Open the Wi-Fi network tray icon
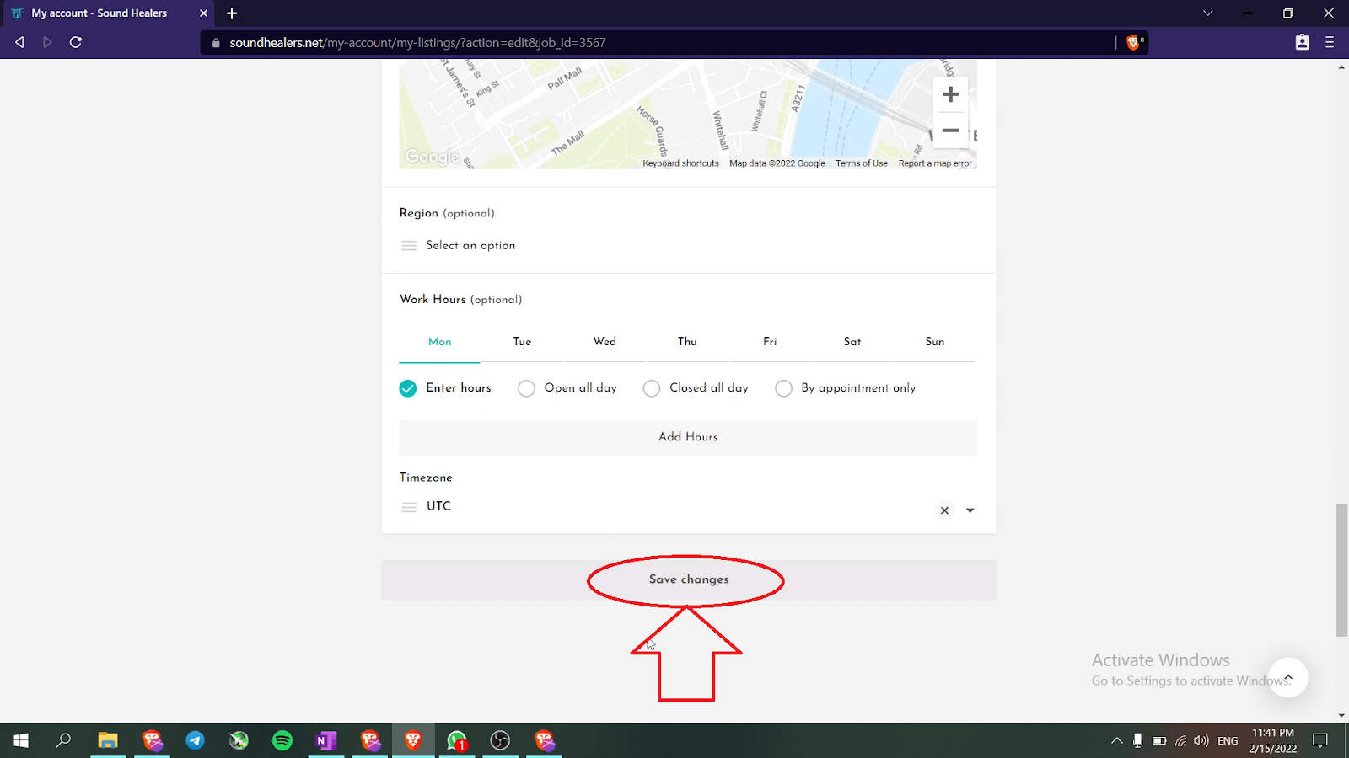Viewport: 1349px width, 758px height. point(1180,741)
